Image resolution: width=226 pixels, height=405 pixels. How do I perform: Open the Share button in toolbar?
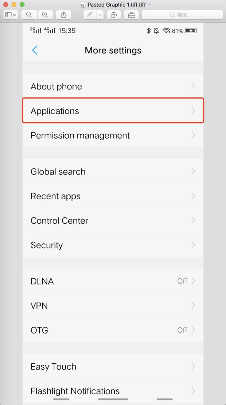point(64,15)
